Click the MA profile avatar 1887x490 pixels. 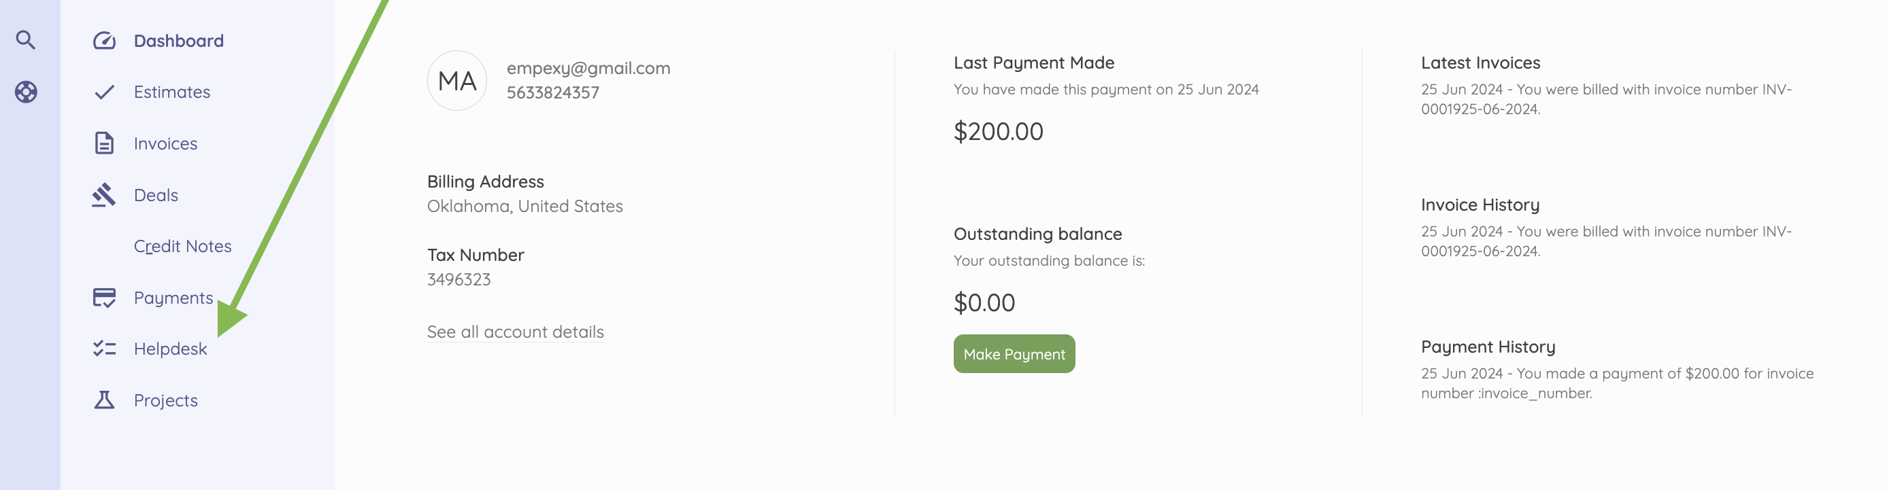pyautogui.click(x=457, y=80)
